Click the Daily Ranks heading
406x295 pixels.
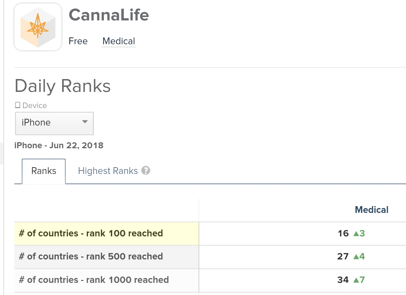(63, 86)
